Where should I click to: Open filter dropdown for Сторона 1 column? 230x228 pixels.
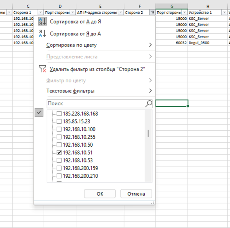(x=41, y=12)
